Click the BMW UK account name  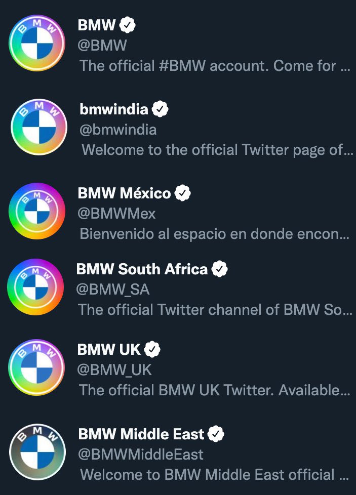pyautogui.click(x=109, y=349)
